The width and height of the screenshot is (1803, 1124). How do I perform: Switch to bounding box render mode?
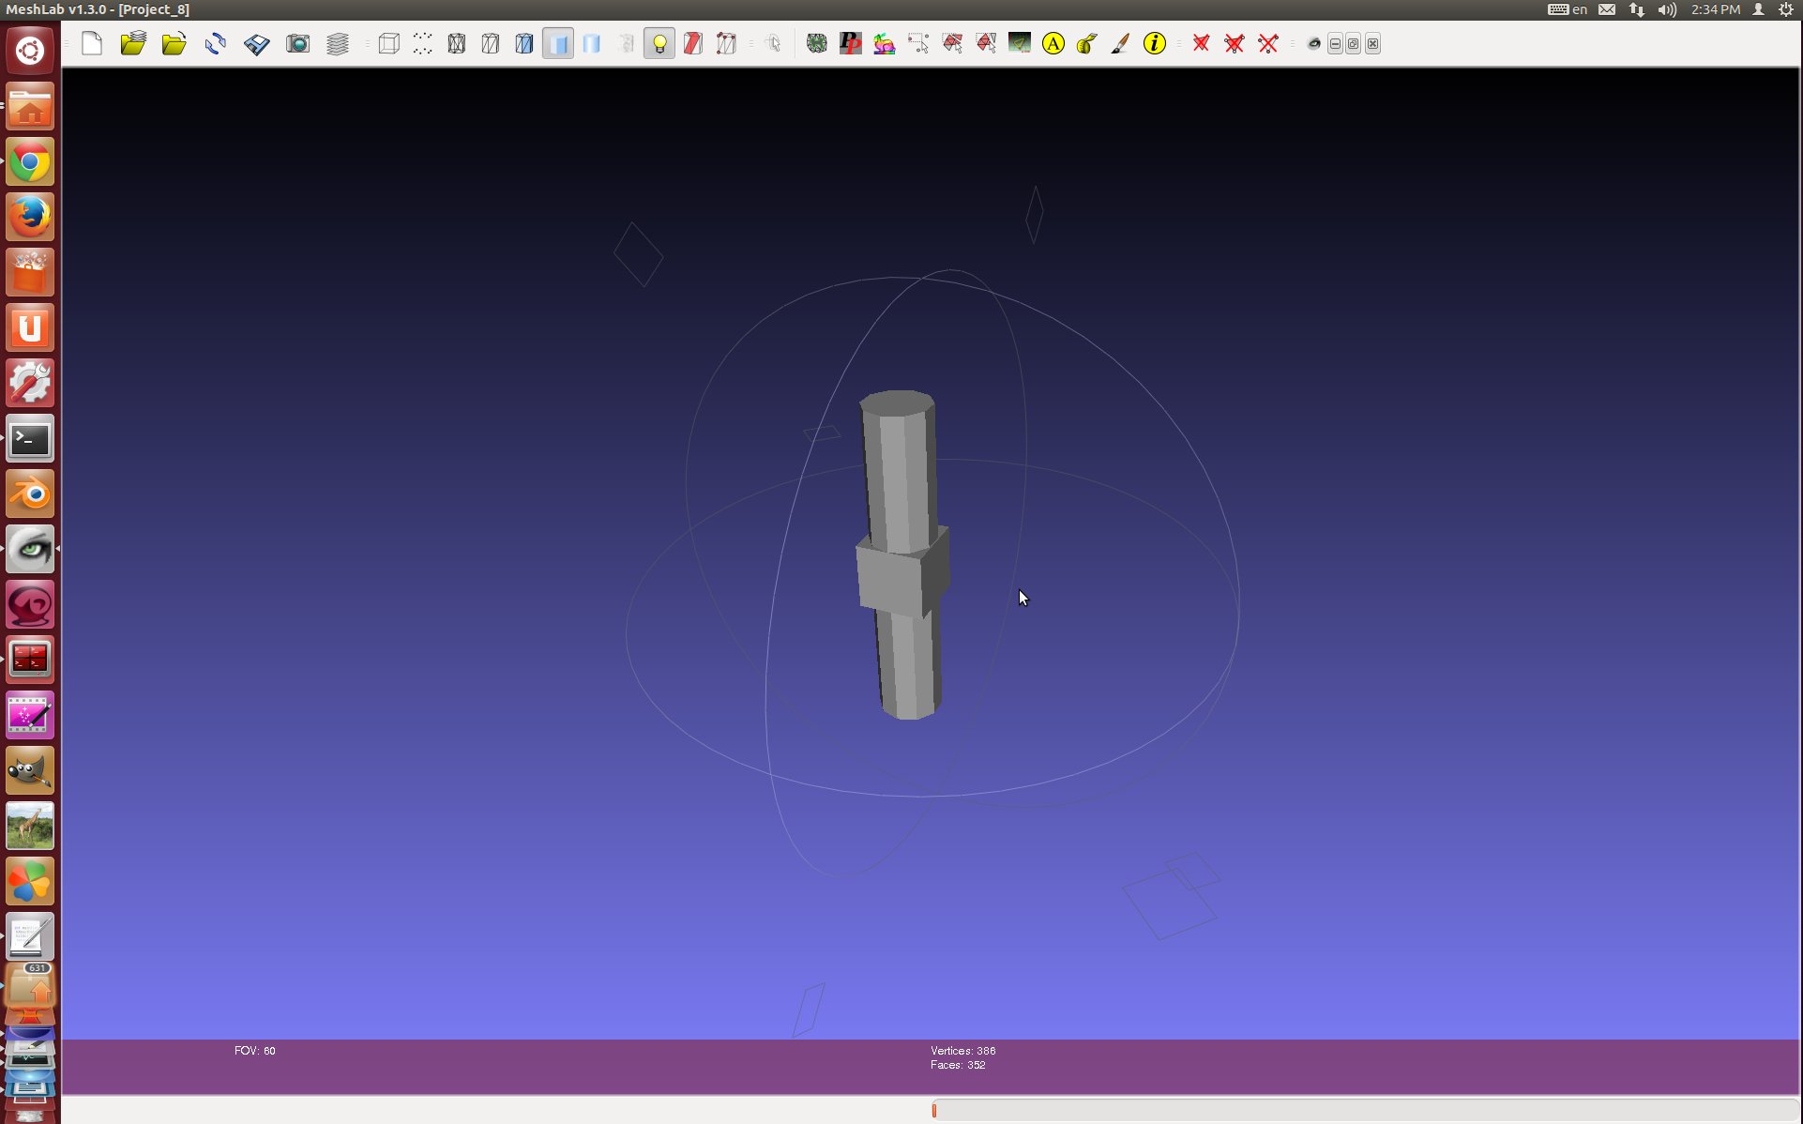pos(388,43)
